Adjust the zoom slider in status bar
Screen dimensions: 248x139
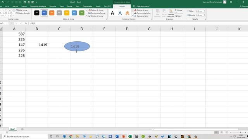(x=240, y=132)
